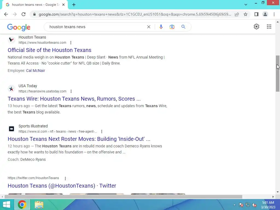The width and height of the screenshot is (280, 210).
Task: Open the Cal McNair employee link
Action: 36,71
